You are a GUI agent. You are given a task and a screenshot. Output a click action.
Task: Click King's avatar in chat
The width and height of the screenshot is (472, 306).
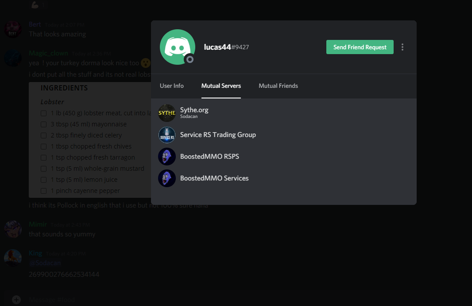point(13,258)
